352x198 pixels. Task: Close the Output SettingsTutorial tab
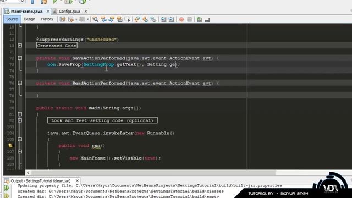(x=77, y=180)
